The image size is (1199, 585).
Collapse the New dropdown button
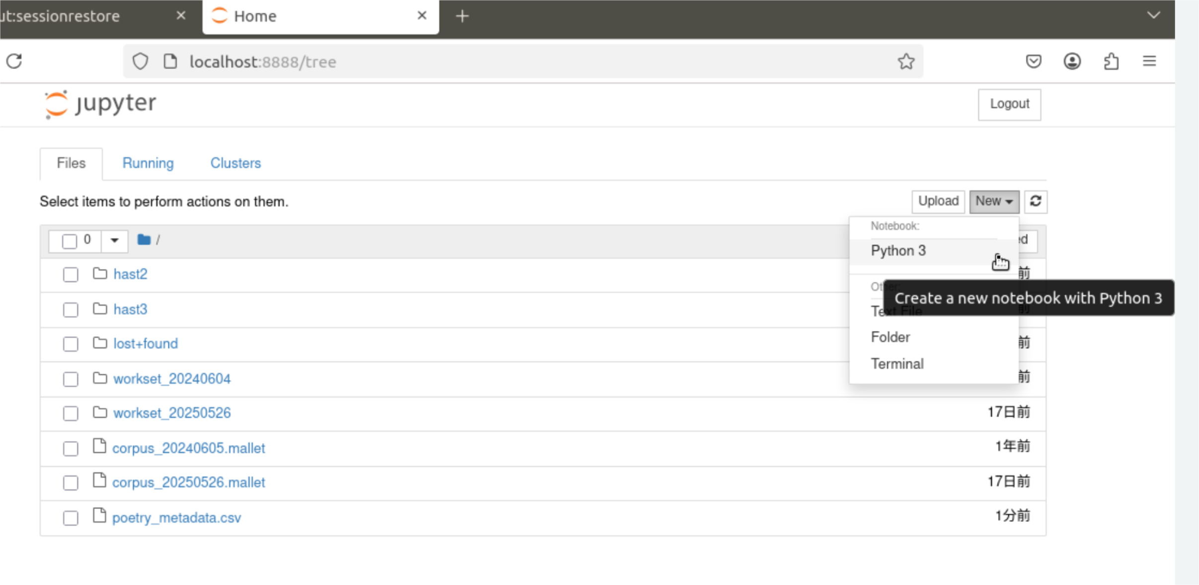(x=994, y=201)
